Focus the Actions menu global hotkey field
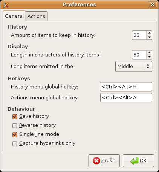 point(126,98)
